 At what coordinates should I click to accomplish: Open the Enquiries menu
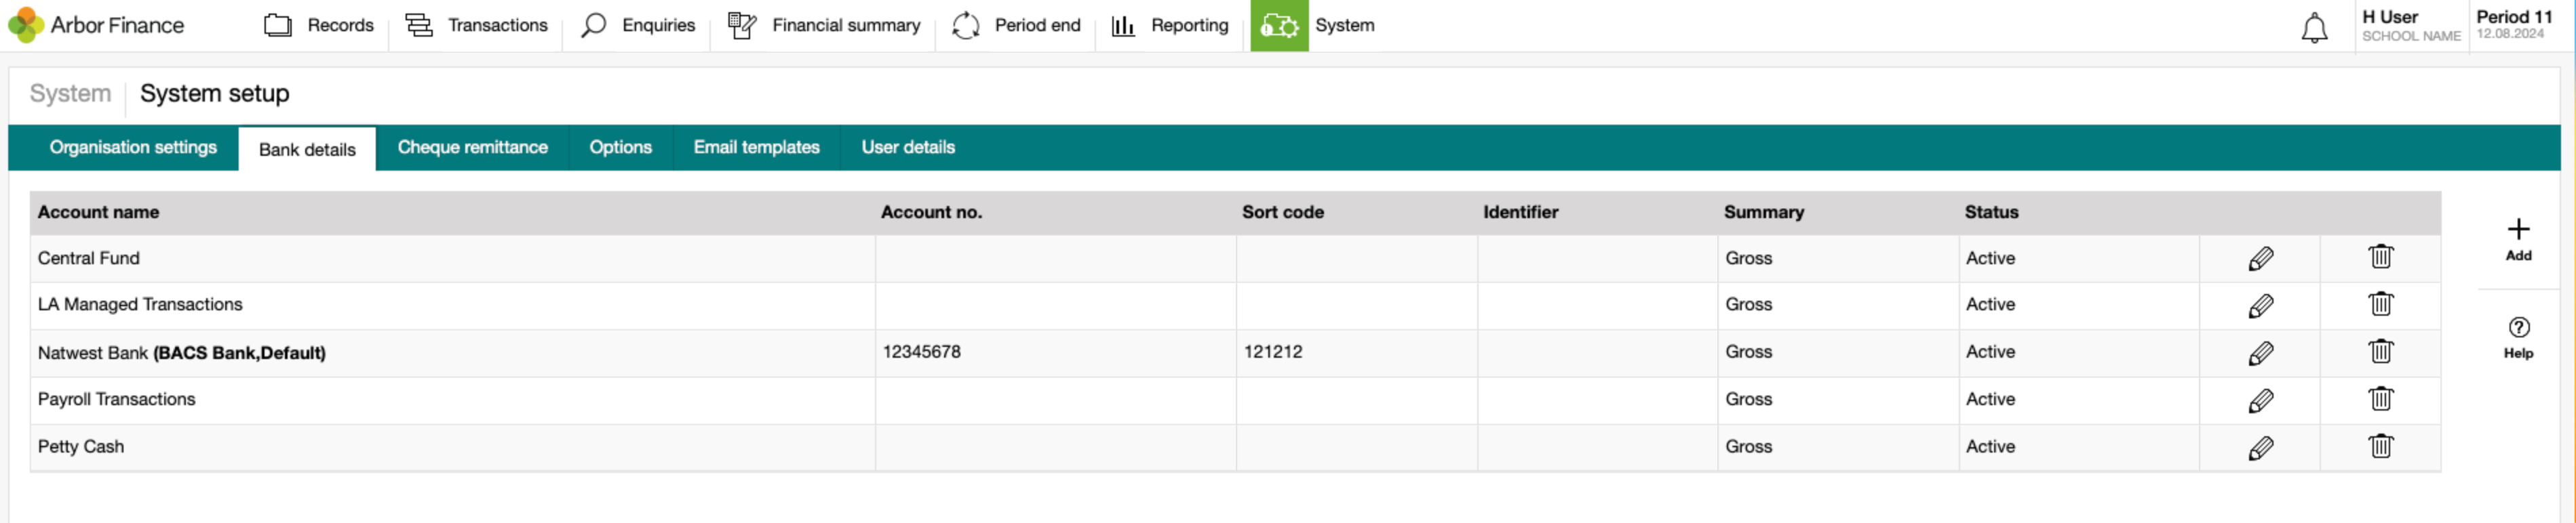[638, 25]
